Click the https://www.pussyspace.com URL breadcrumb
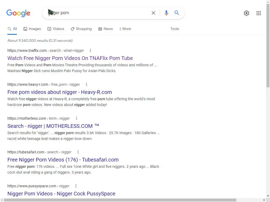The height and width of the screenshot is (202, 270). click(38, 186)
